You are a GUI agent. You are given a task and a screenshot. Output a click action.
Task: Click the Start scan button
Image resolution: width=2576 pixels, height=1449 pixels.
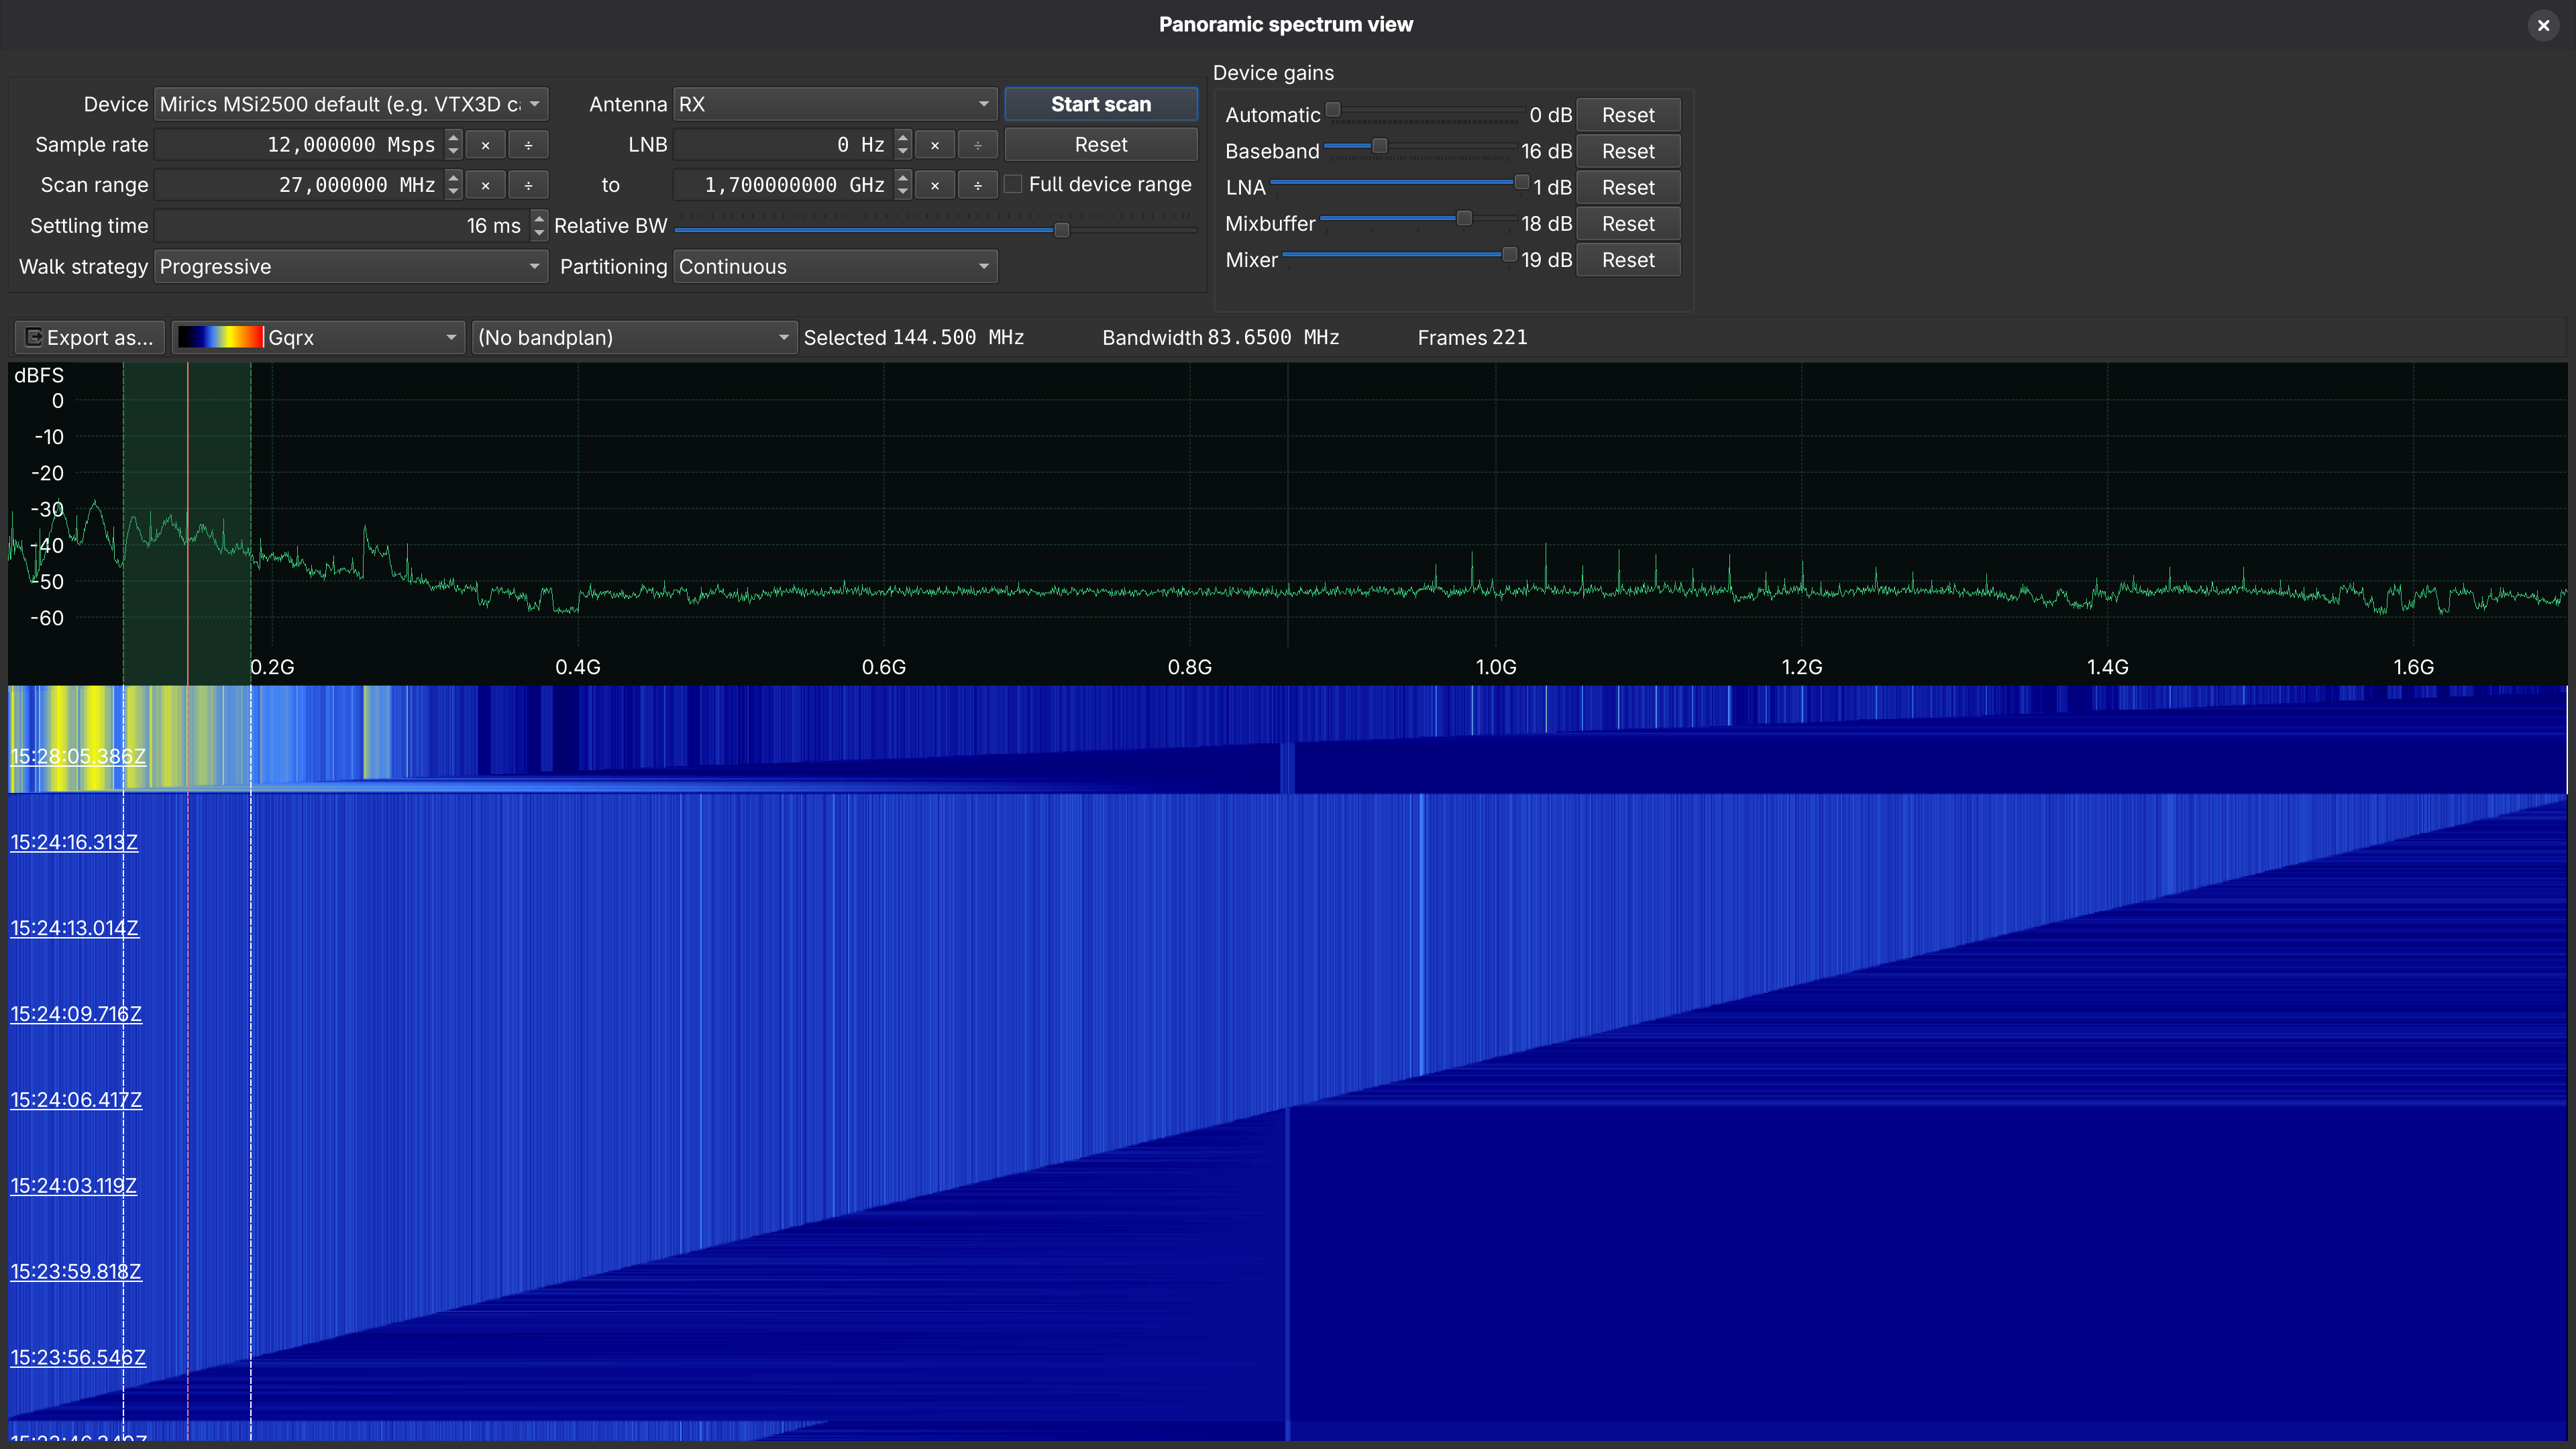pyautogui.click(x=1101, y=104)
